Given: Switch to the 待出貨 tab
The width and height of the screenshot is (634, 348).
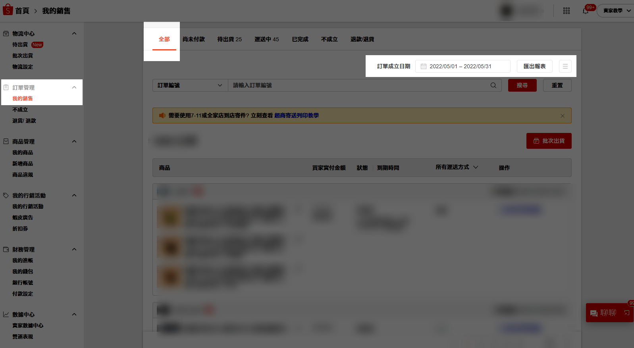Looking at the screenshot, I should [229, 39].
